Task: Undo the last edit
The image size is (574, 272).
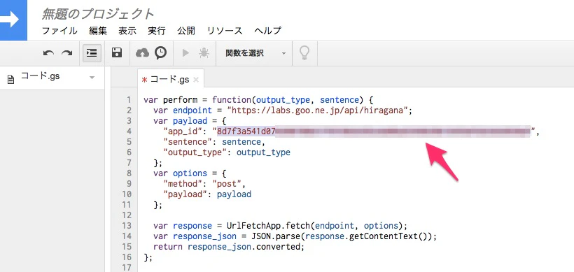Action: click(48, 53)
